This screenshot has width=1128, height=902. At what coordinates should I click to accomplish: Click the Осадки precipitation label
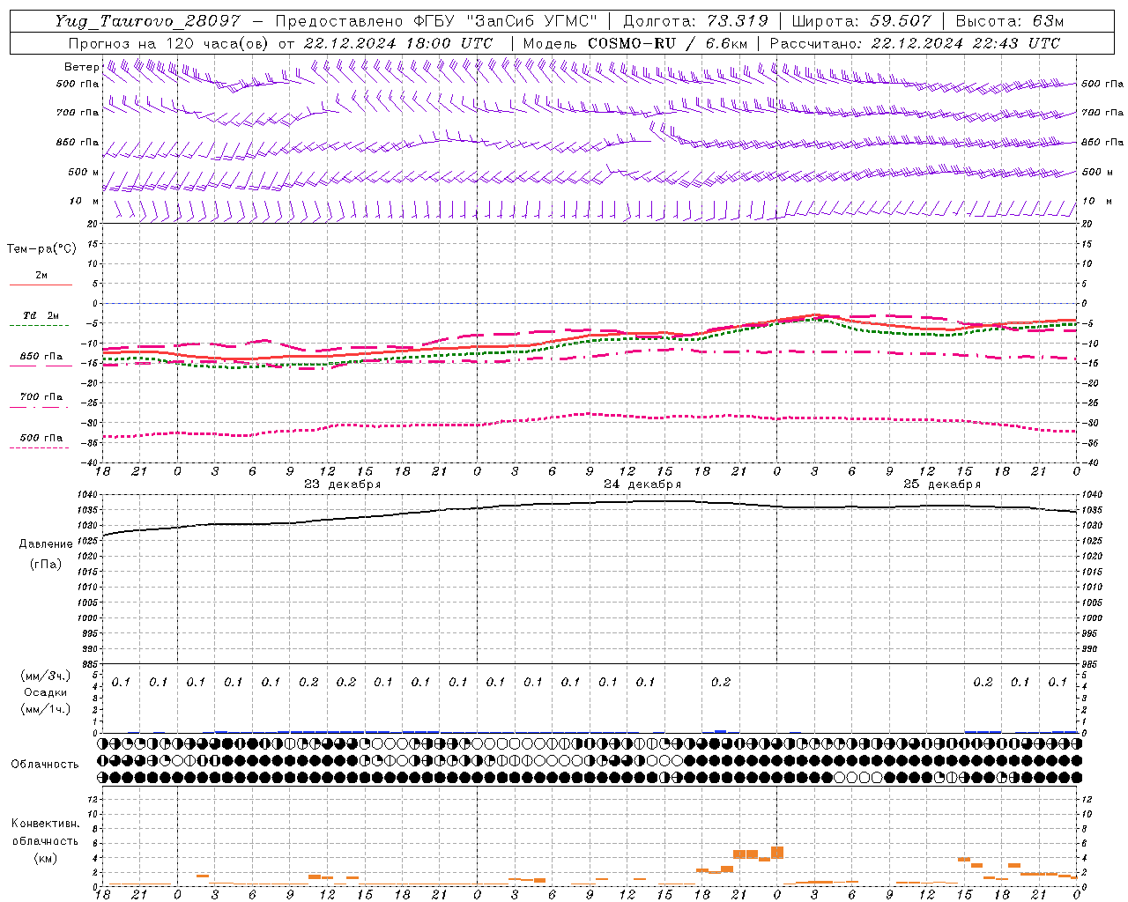(x=46, y=692)
